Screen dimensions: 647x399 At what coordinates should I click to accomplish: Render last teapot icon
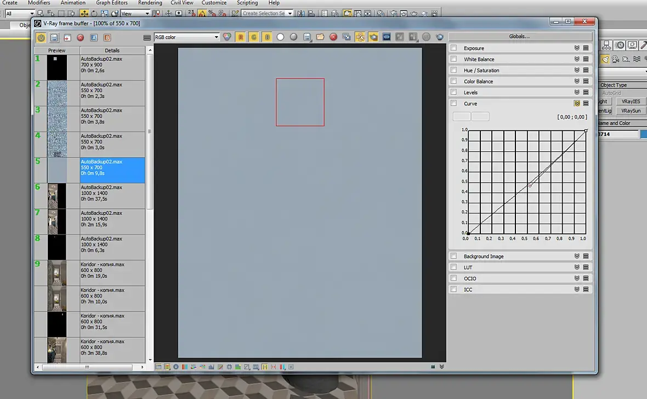coord(439,37)
